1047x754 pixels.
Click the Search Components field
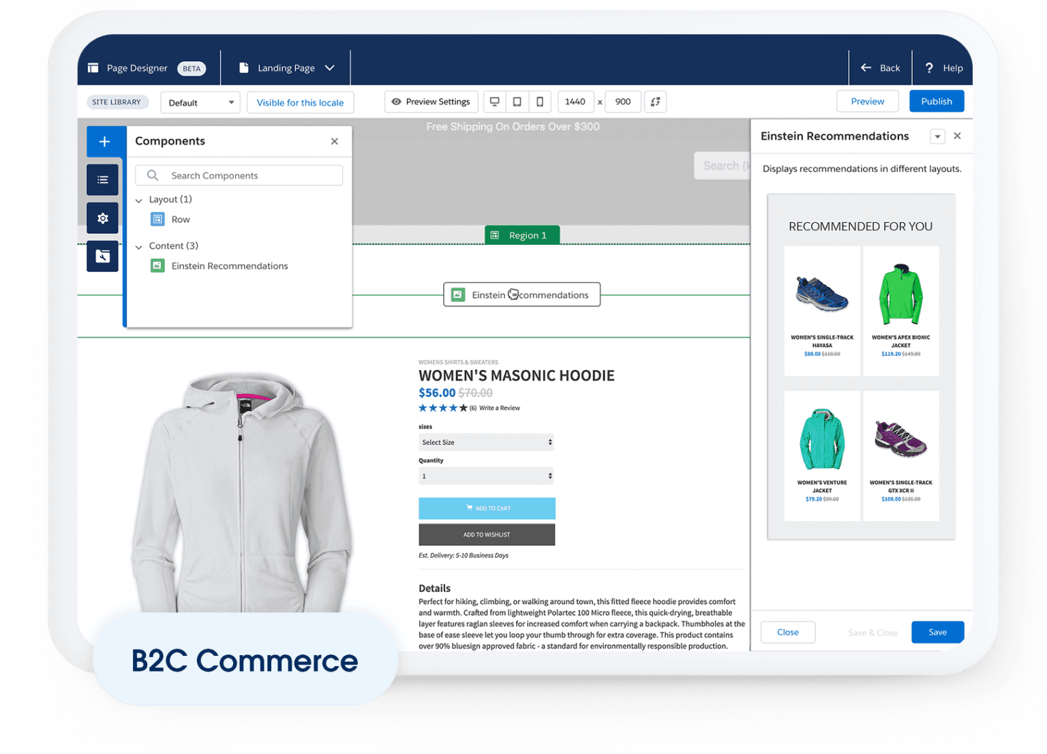(239, 175)
